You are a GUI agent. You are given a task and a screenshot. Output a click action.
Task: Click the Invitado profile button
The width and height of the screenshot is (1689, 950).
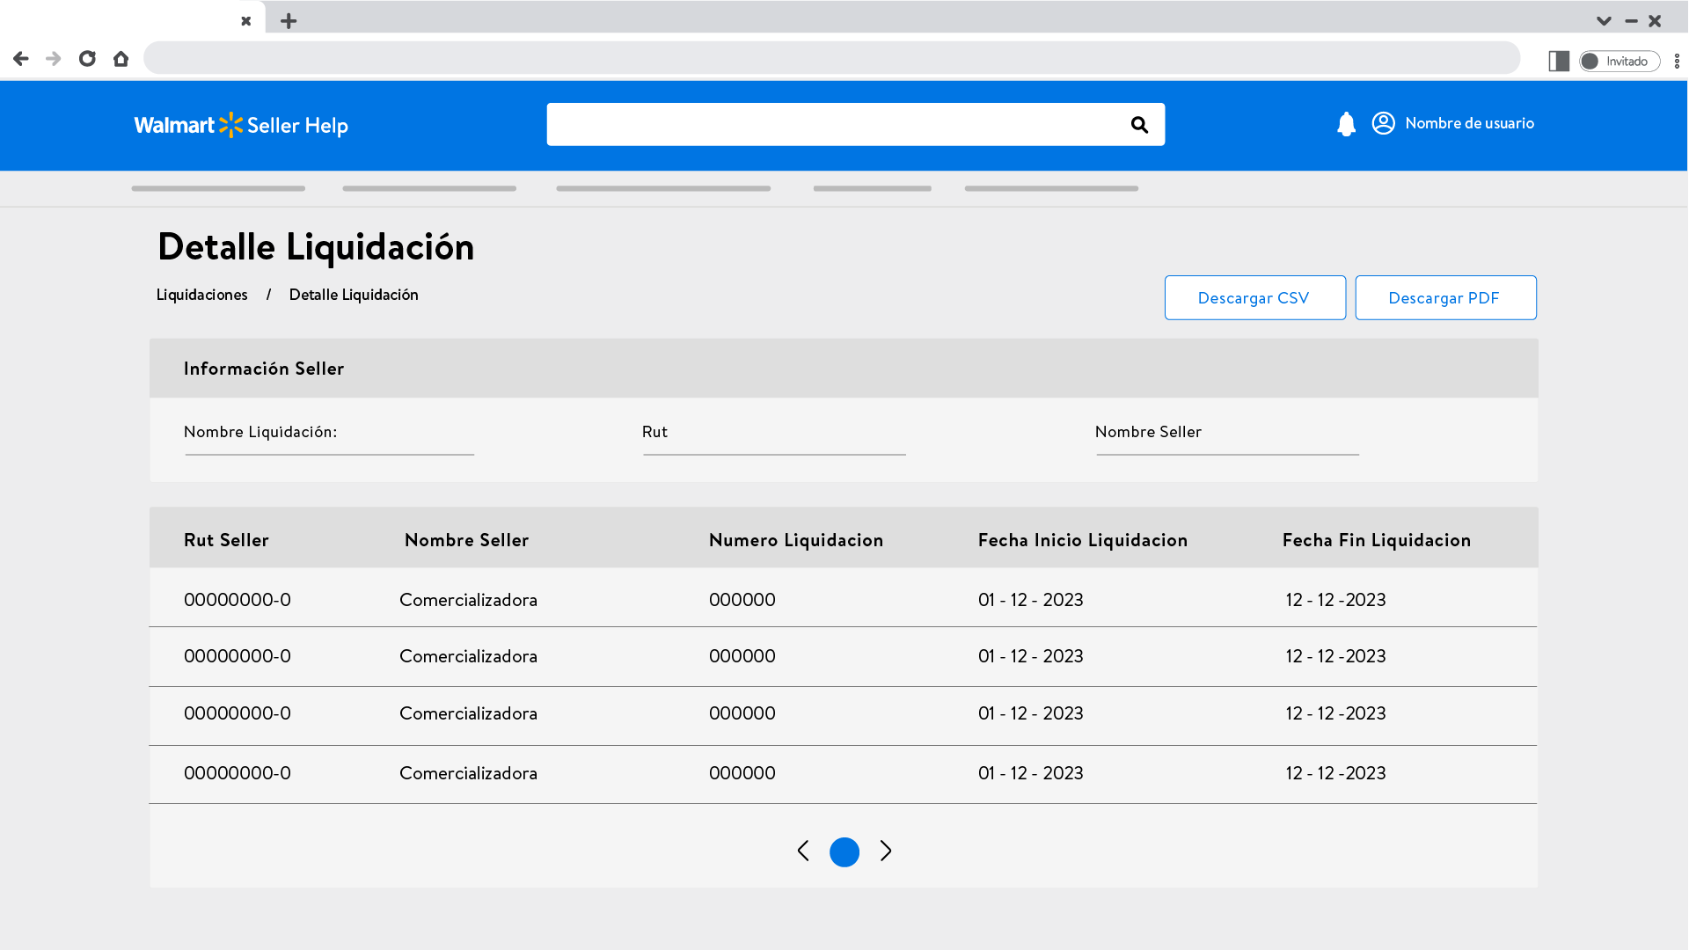[1620, 61]
